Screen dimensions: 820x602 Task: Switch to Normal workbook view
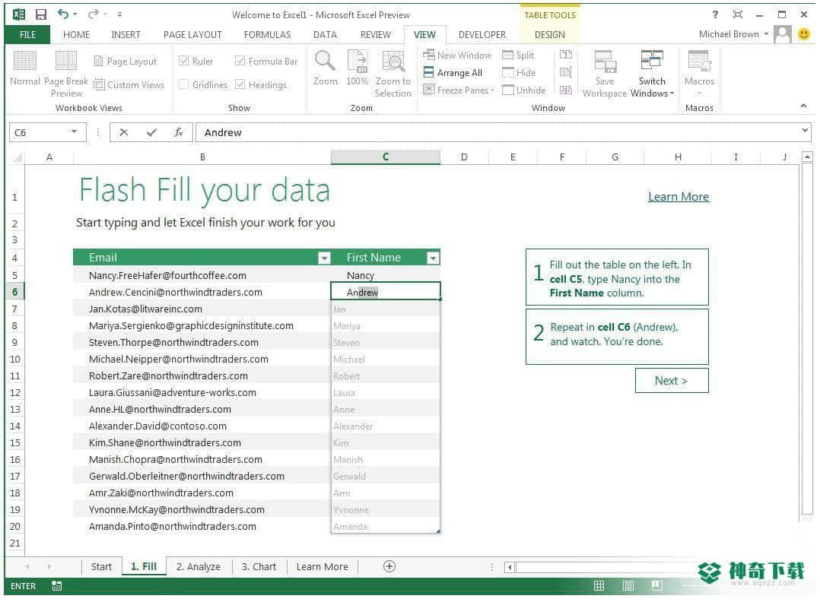pos(24,68)
